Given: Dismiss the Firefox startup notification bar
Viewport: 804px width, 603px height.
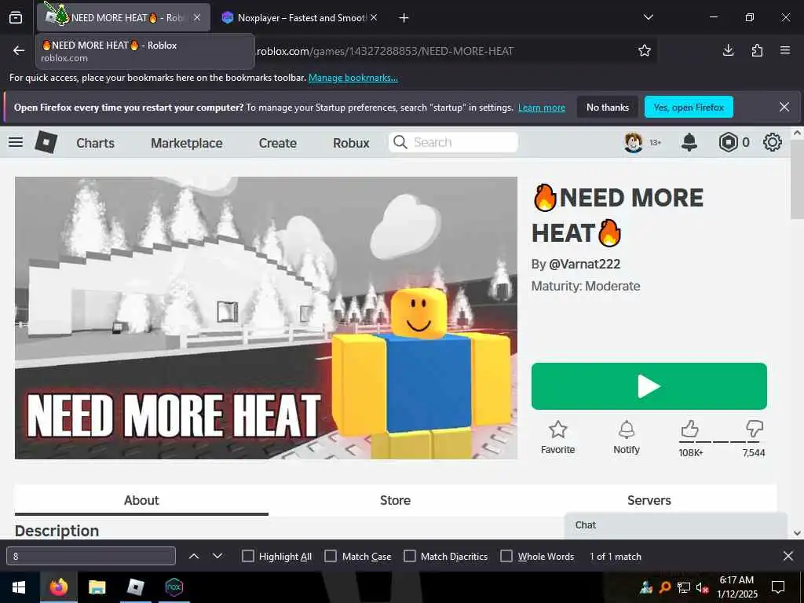Looking at the screenshot, I should 784,107.
